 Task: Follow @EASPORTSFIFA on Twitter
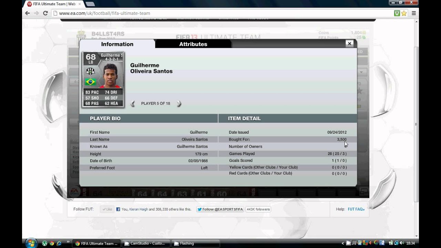(x=220, y=209)
